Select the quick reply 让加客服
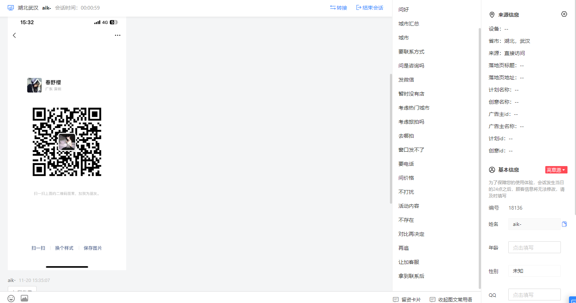This screenshot has width=576, height=303. click(409, 262)
